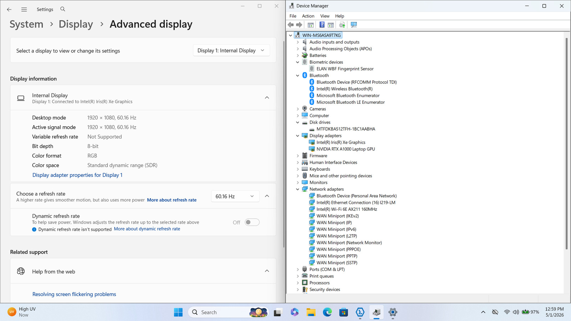Open More about refresh rate link
Screen dimensions: 571x321
click(172, 200)
